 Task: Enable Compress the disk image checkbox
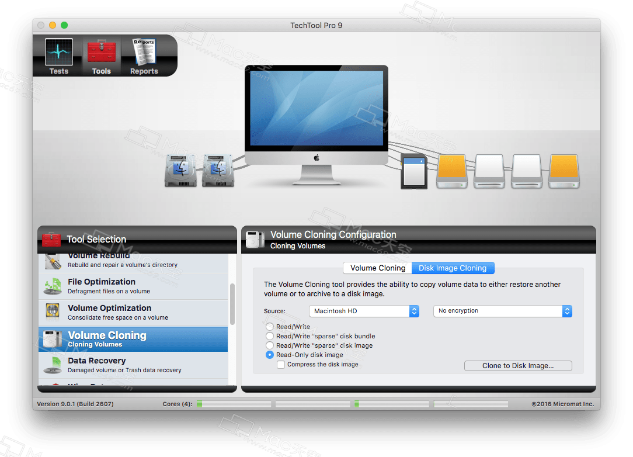[x=281, y=365]
